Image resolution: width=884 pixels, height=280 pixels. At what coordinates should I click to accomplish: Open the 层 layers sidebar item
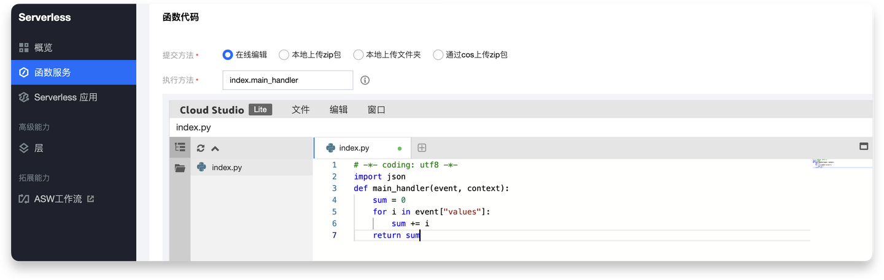pyautogui.click(x=74, y=148)
